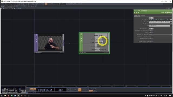The image size is (173, 97).
Task: Click top flag icon on videodevin1 node
Action: coord(36,35)
